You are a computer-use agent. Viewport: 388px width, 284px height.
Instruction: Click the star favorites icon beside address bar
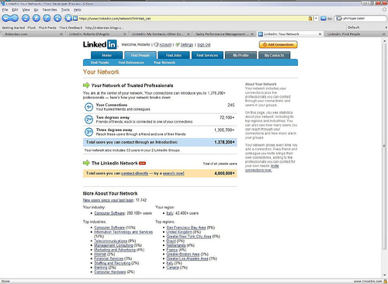point(68,18)
